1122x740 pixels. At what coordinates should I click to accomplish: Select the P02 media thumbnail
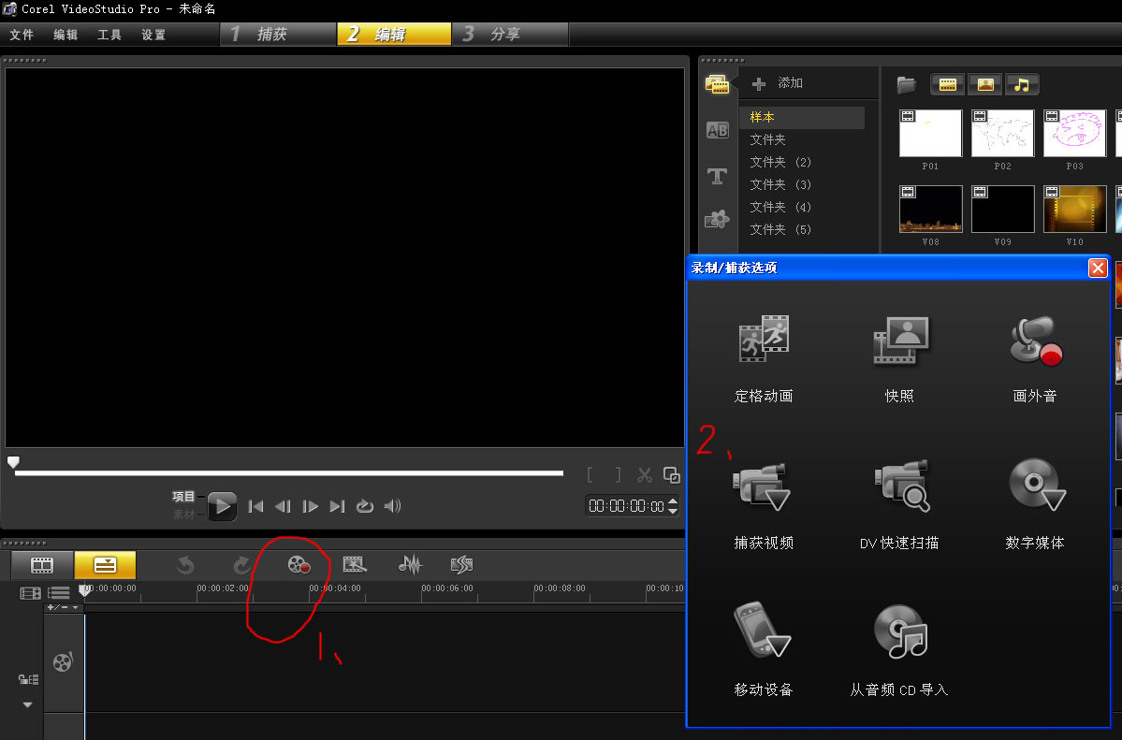1002,133
